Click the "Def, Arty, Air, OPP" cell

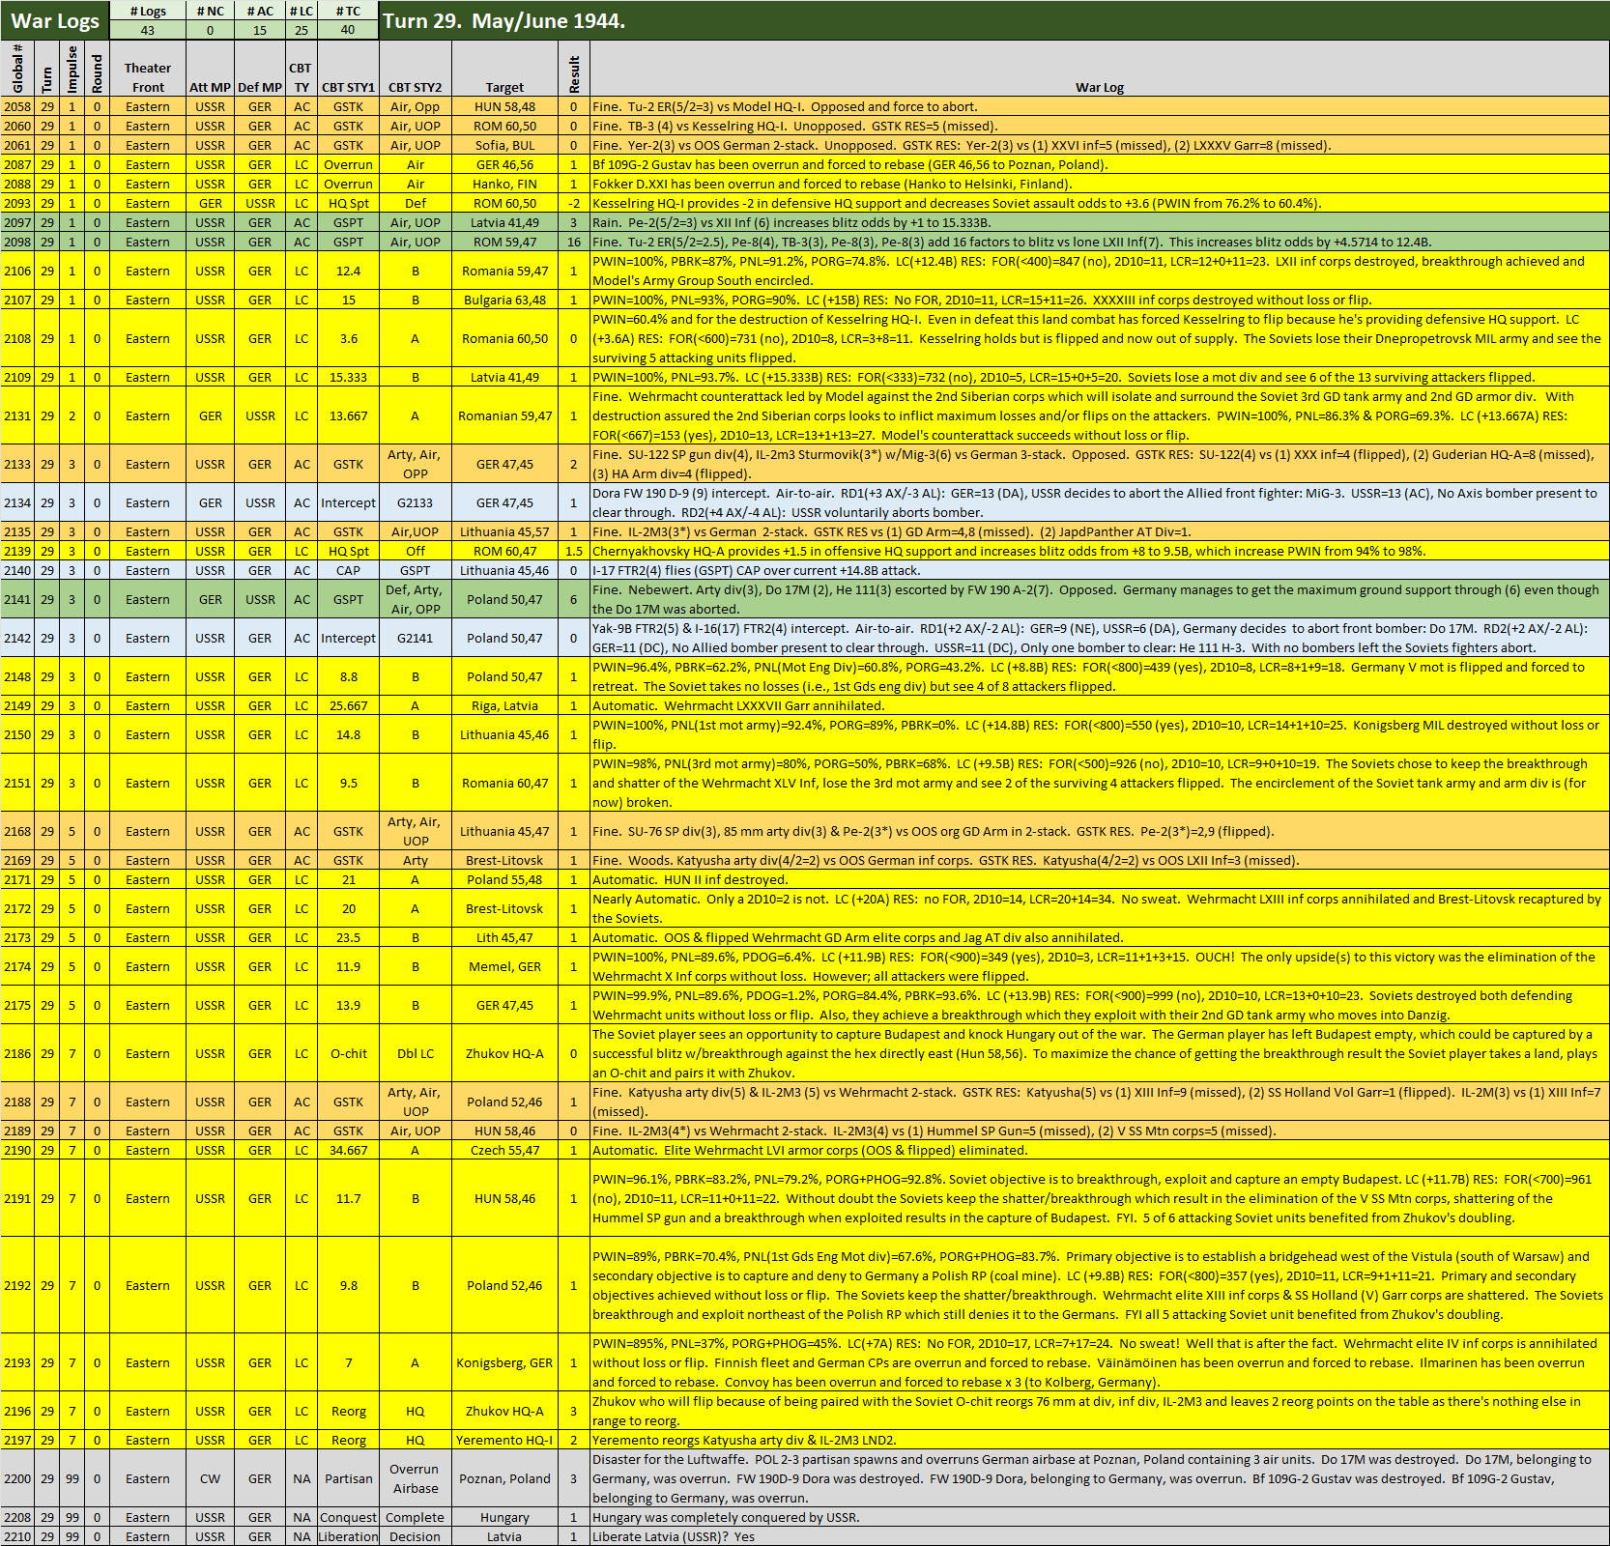point(416,599)
